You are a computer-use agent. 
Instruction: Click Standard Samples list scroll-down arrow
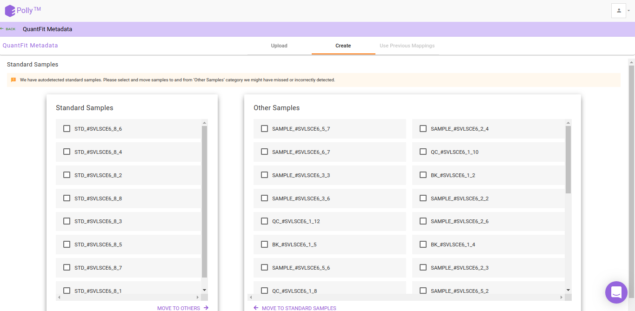click(x=205, y=290)
